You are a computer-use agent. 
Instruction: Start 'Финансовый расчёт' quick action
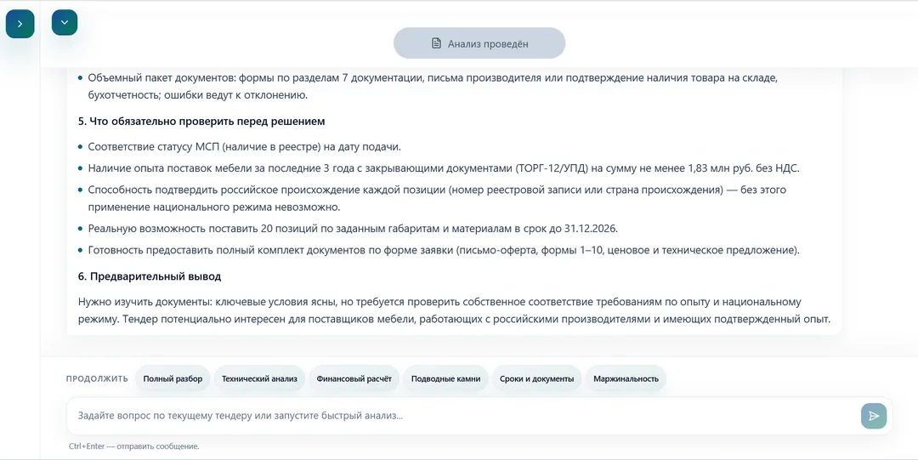click(354, 378)
